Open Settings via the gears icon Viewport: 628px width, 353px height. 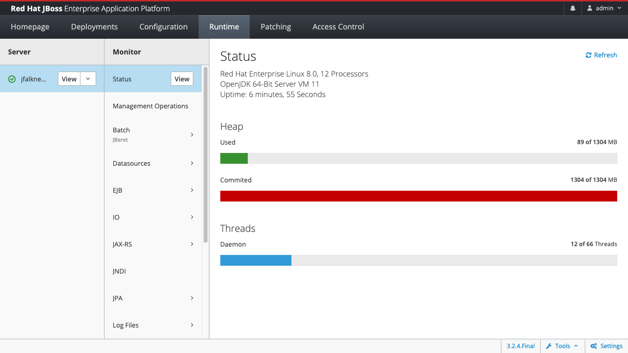[594, 346]
